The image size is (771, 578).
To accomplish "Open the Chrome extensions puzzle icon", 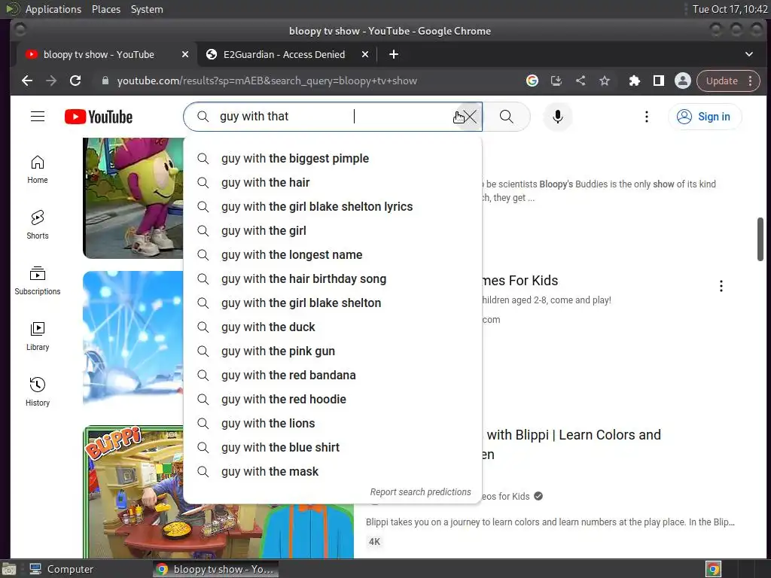I will click(634, 81).
